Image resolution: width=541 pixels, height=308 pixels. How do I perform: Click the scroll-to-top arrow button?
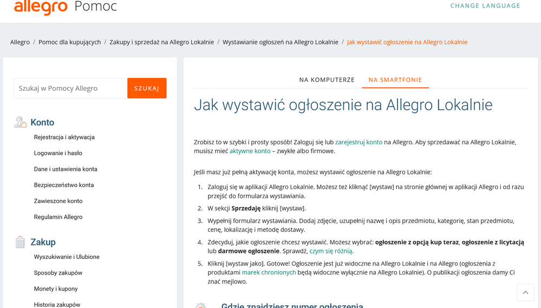[x=525, y=292]
